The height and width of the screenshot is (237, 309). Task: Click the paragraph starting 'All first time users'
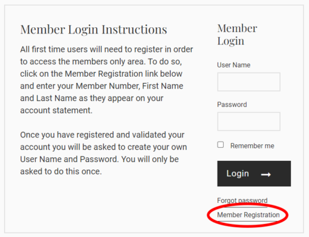pos(106,80)
